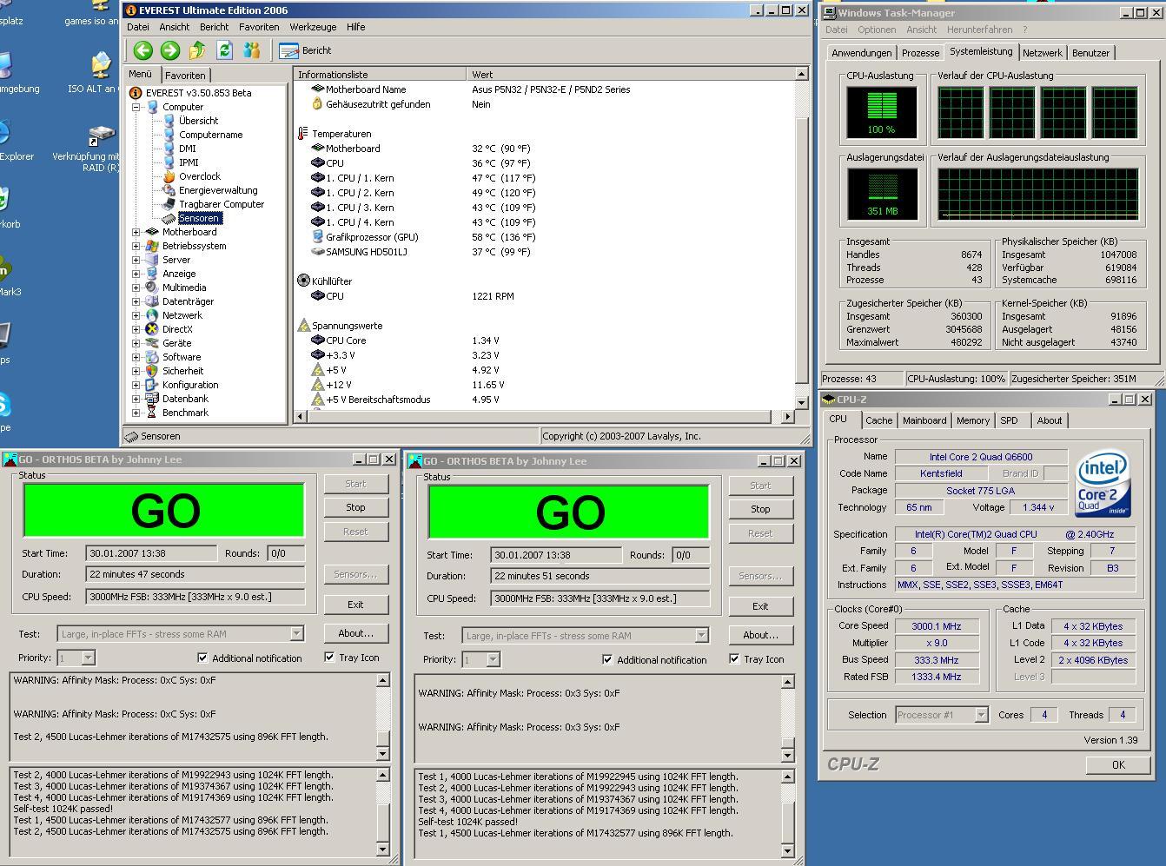The image size is (1166, 866).
Task: Open the Memory tab in CPU-Z
Action: [x=973, y=420]
